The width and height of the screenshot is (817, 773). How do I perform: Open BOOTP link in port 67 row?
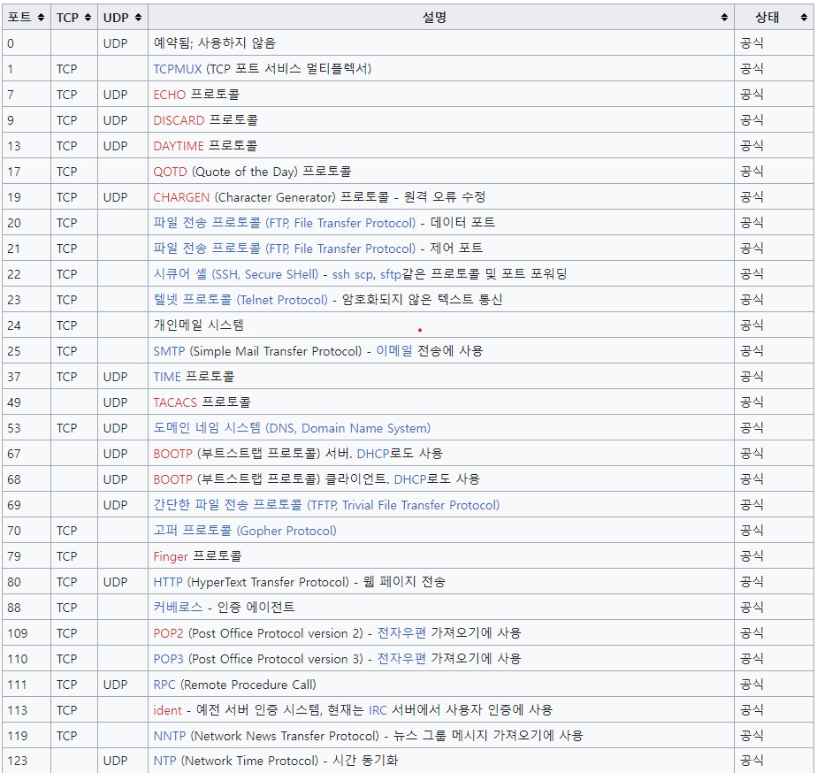pos(173,454)
